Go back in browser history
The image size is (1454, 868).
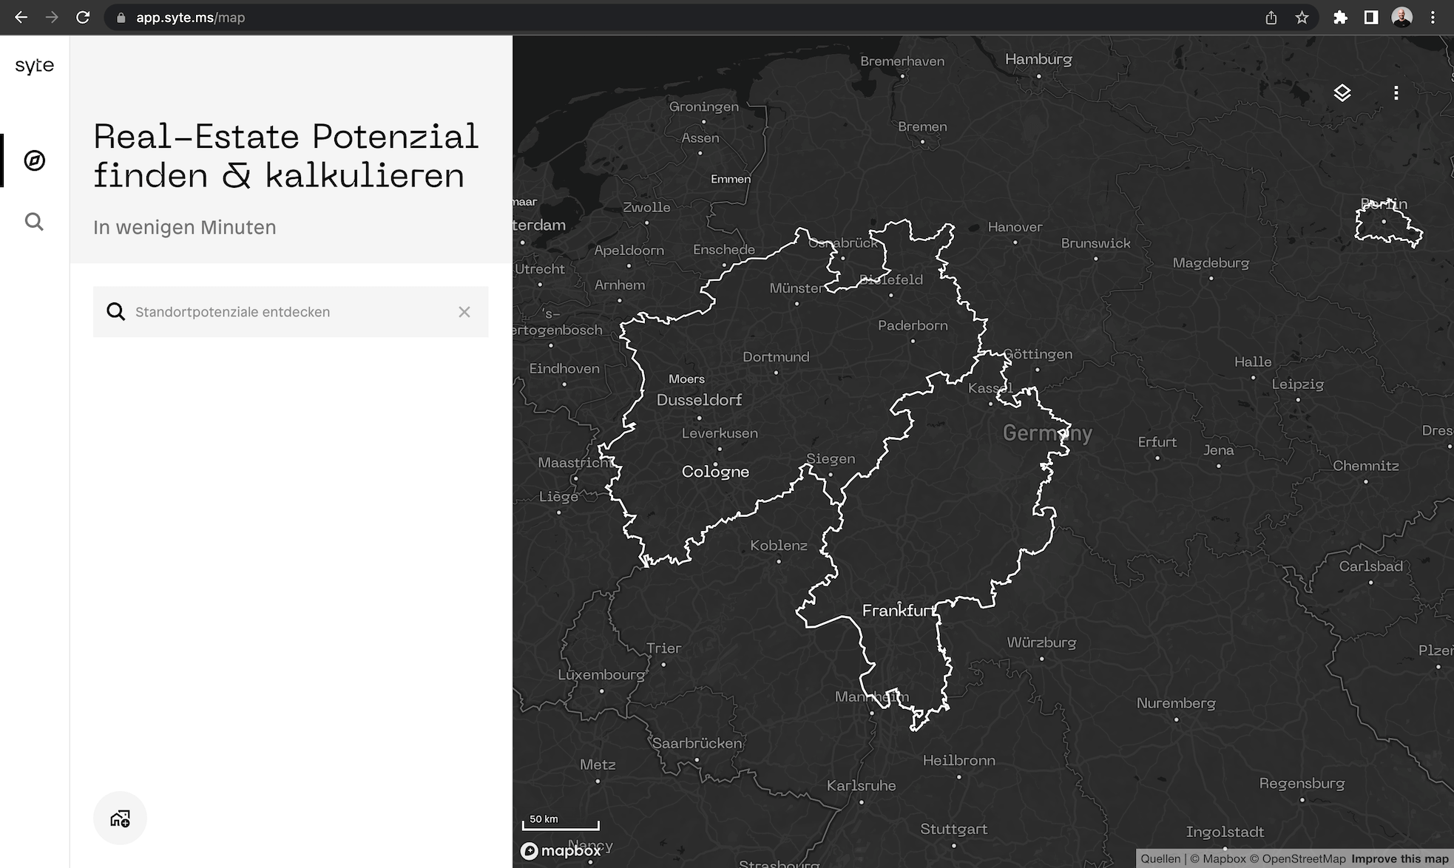tap(21, 17)
